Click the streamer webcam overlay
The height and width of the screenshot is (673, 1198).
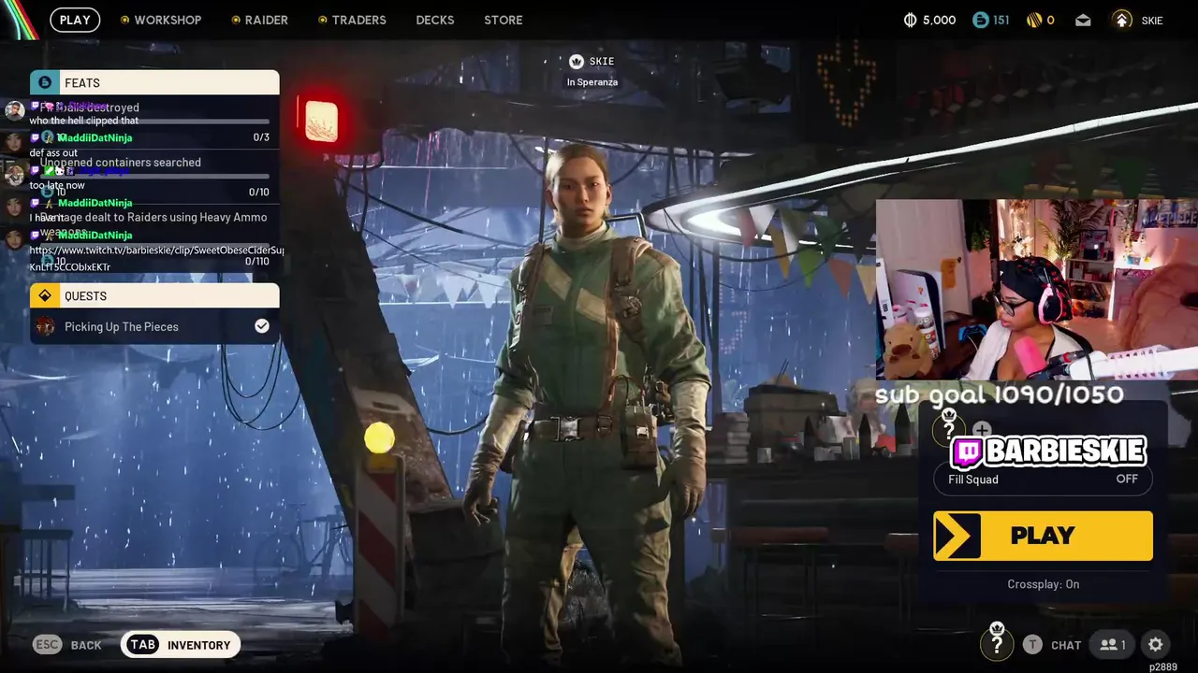pos(1037,290)
